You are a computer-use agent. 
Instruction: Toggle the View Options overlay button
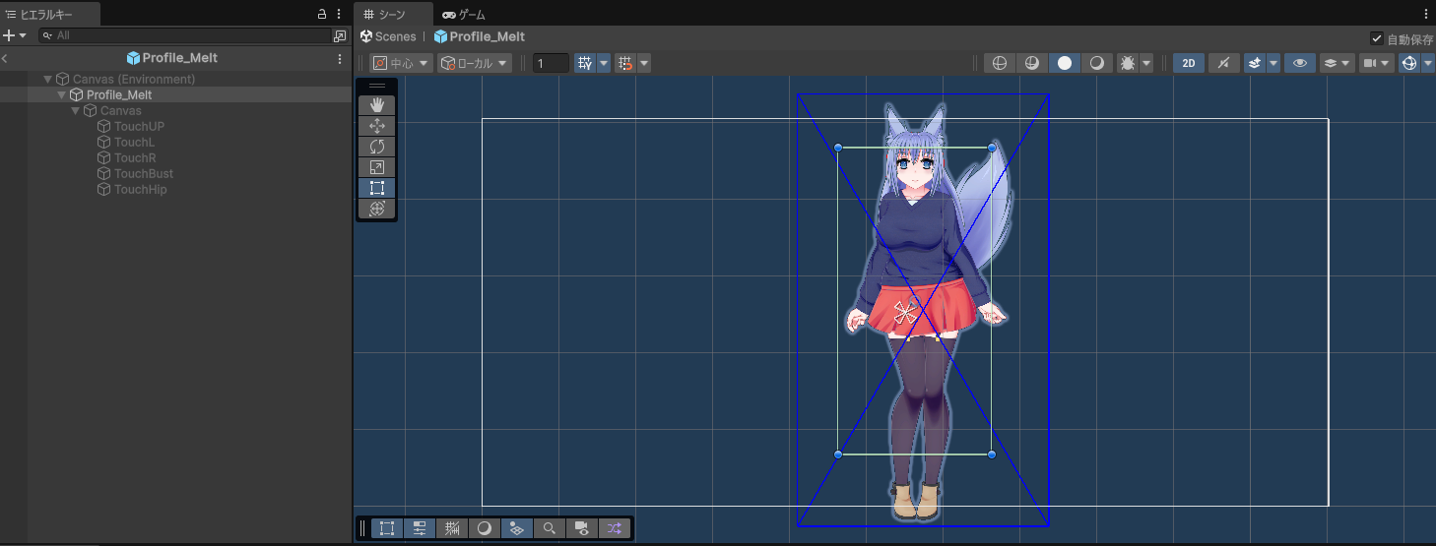(517, 528)
